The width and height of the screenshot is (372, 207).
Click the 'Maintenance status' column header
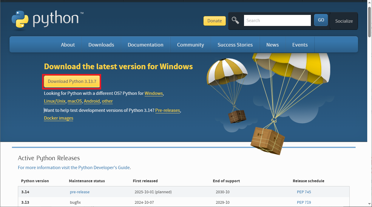point(87,181)
